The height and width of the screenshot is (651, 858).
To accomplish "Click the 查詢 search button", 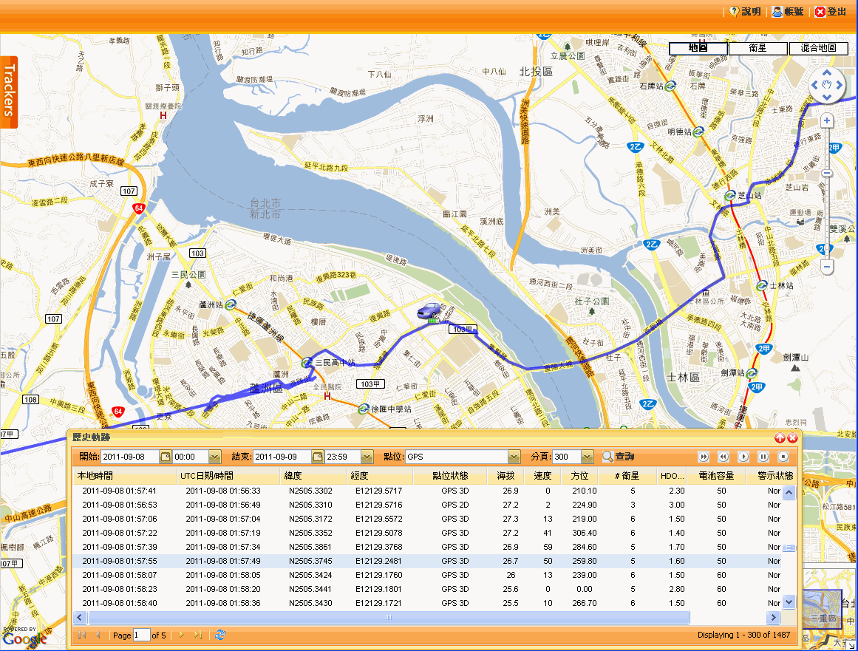I will pyautogui.click(x=619, y=457).
